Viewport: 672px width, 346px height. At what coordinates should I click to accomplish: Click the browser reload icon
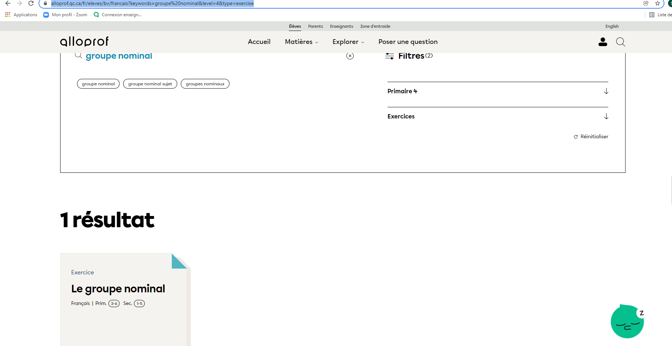(31, 4)
